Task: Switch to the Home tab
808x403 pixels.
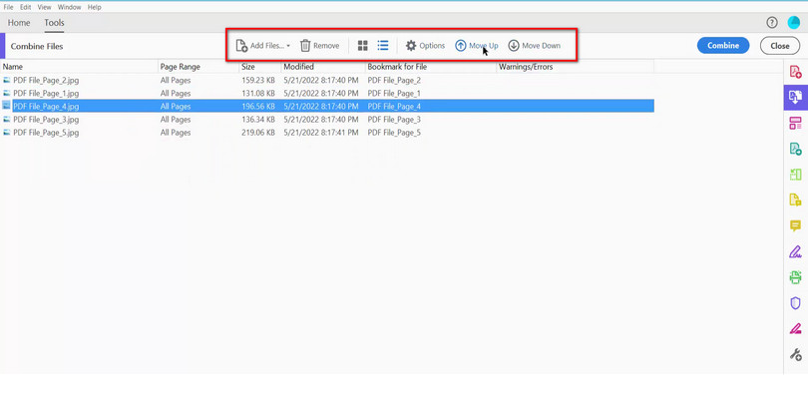Action: [19, 23]
